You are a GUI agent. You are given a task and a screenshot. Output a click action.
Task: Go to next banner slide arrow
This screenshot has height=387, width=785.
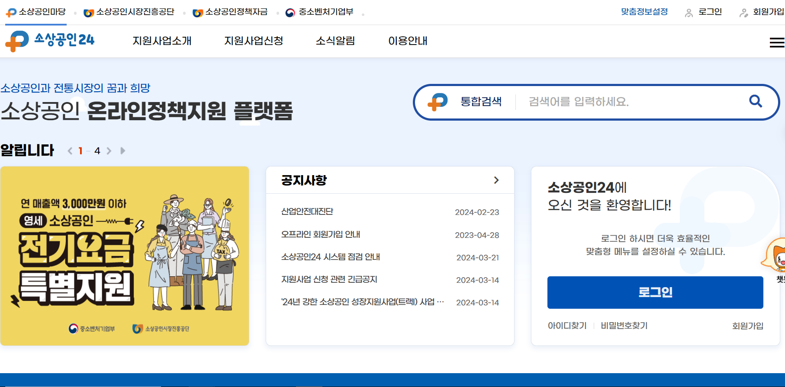tap(109, 151)
